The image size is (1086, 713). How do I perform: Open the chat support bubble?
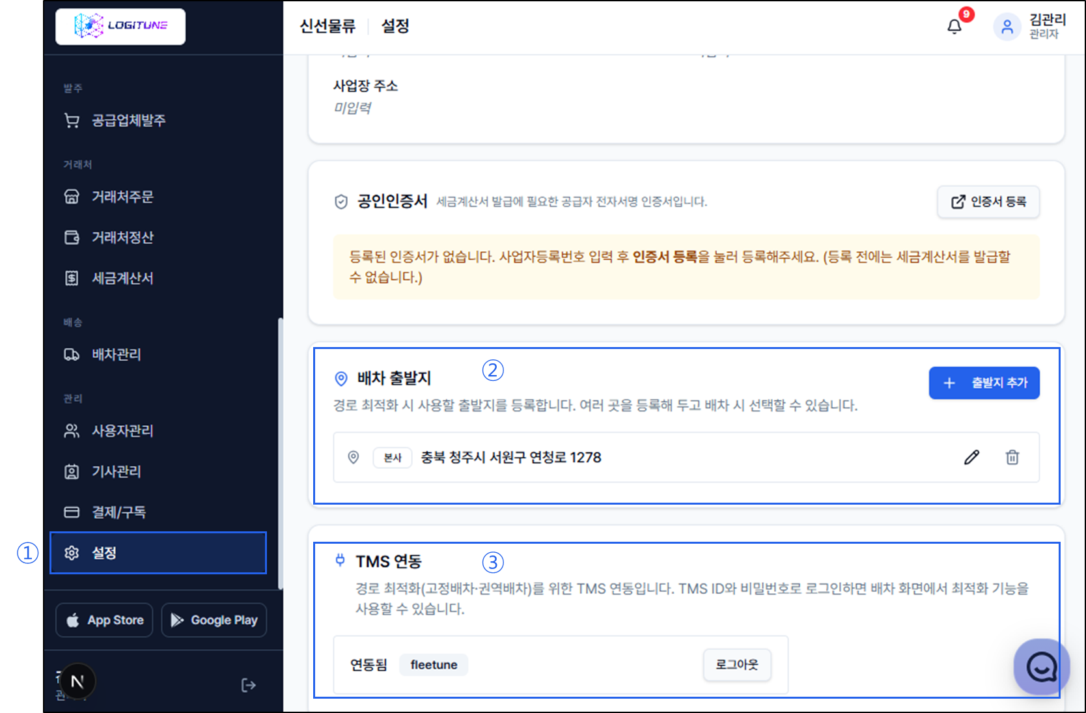click(x=1042, y=666)
